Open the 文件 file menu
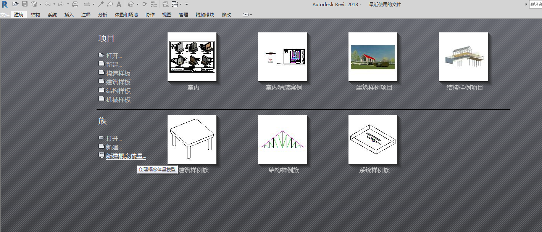 tap(5, 15)
